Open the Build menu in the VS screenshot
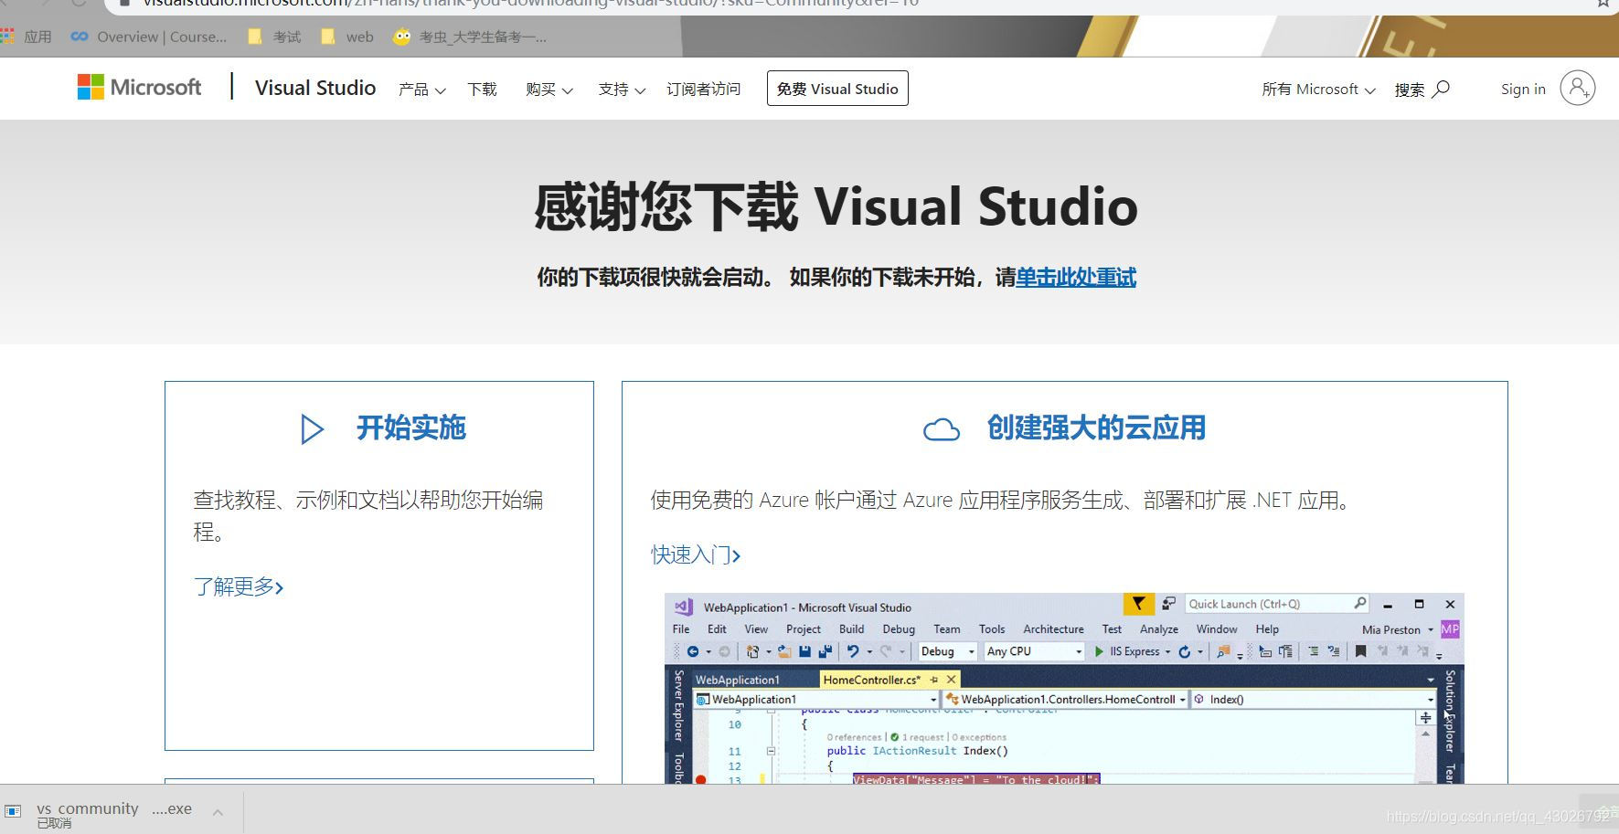 point(851,629)
